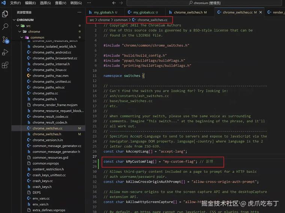Open chrome_paths_internal.h file

pos(51,64)
